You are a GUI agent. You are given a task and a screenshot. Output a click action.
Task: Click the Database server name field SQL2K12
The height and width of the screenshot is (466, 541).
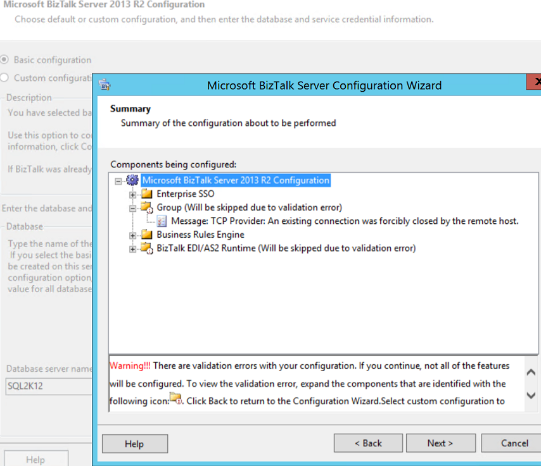coord(48,386)
